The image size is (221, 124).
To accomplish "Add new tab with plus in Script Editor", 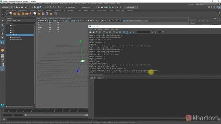I will click(x=107, y=78).
